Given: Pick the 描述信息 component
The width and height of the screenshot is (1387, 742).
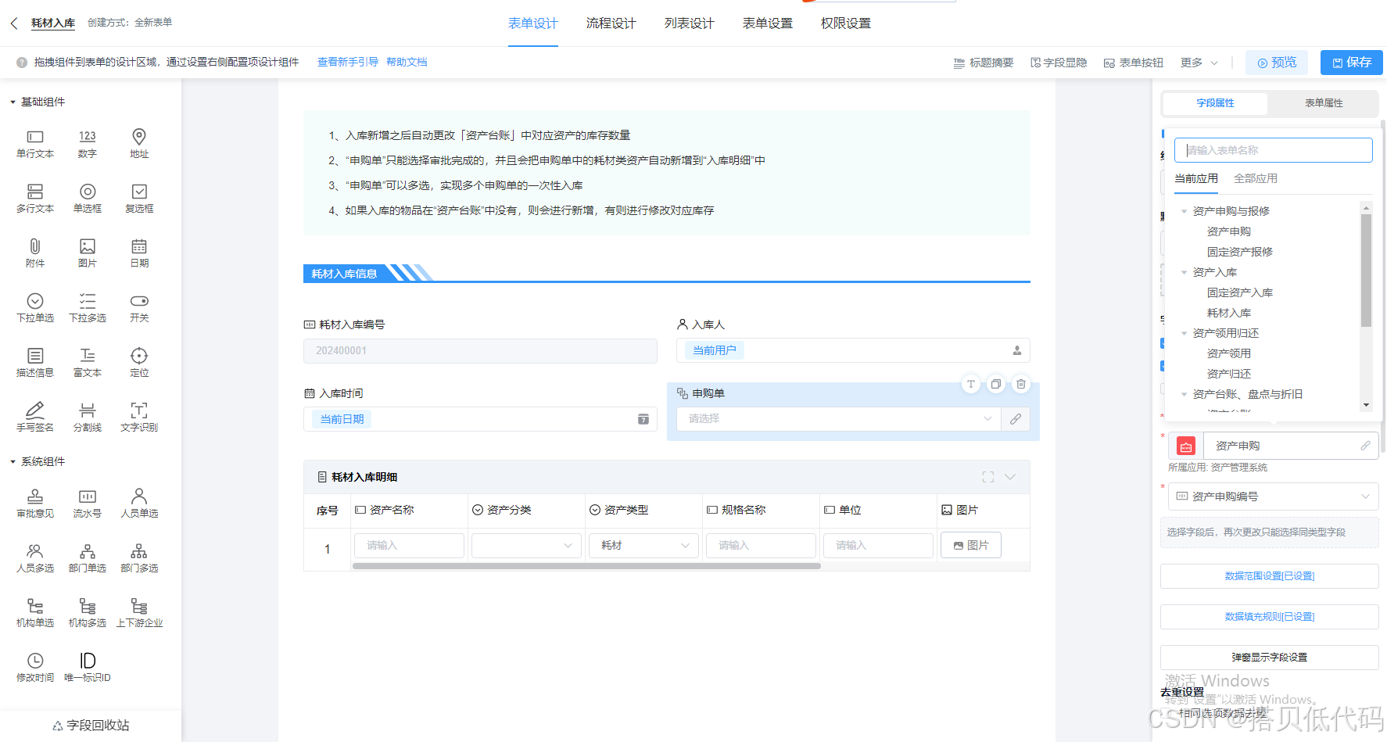Looking at the screenshot, I should click(35, 363).
